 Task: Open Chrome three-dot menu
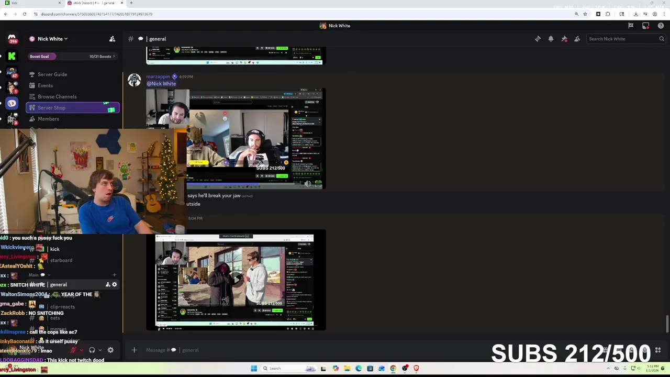(x=664, y=14)
